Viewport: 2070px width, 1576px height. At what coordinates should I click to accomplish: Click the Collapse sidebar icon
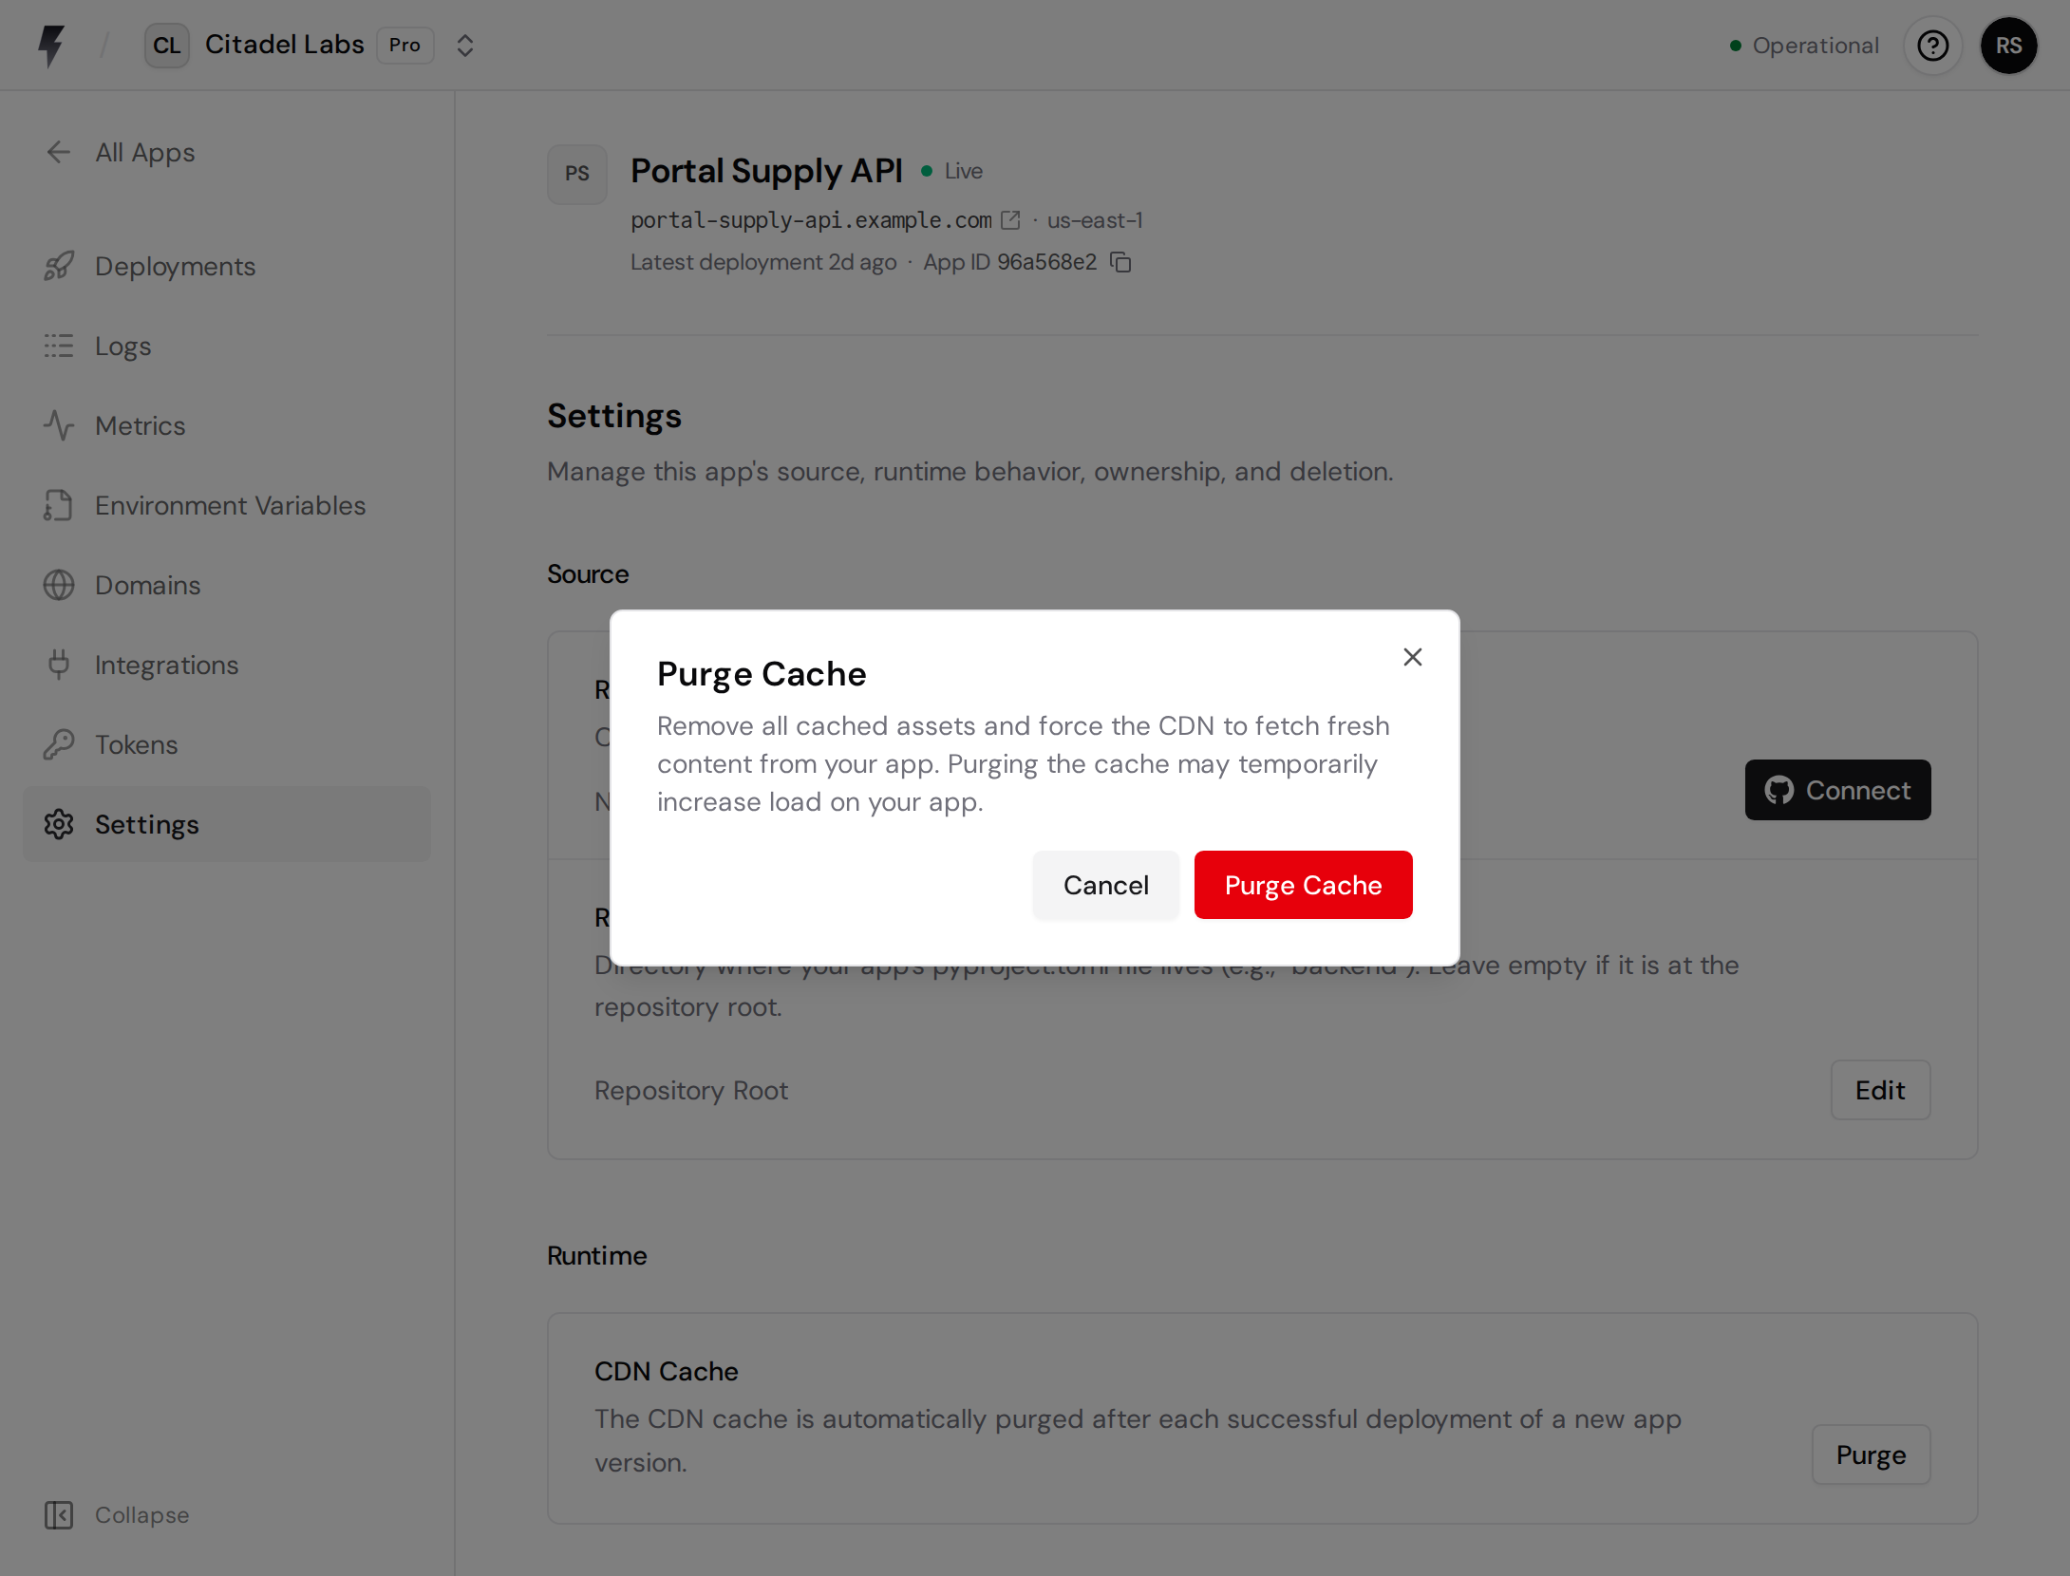pos(59,1515)
